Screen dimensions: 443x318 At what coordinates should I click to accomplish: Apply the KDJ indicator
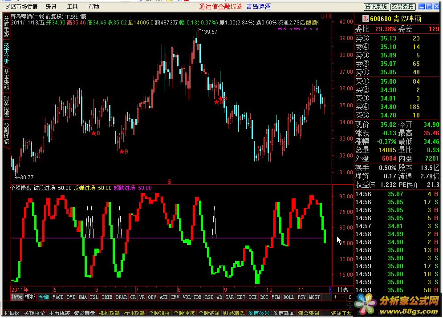tap(241, 297)
